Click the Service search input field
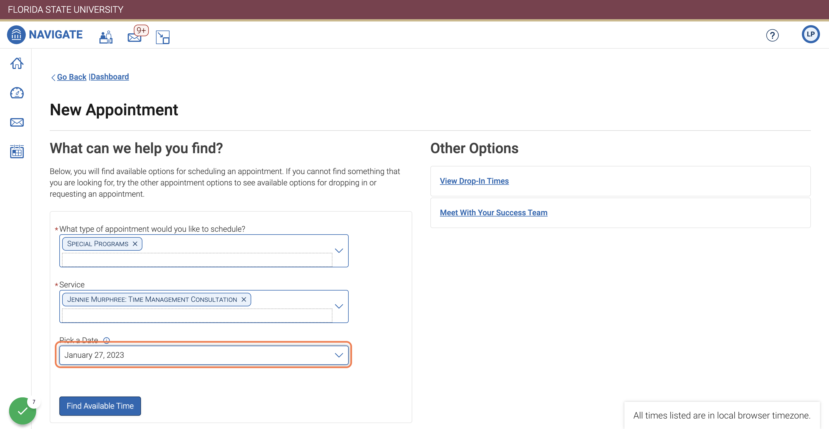This screenshot has height=429, width=829. click(197, 315)
